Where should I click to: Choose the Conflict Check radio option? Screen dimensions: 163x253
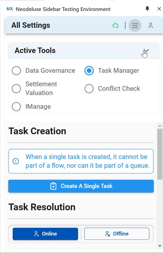89,88
